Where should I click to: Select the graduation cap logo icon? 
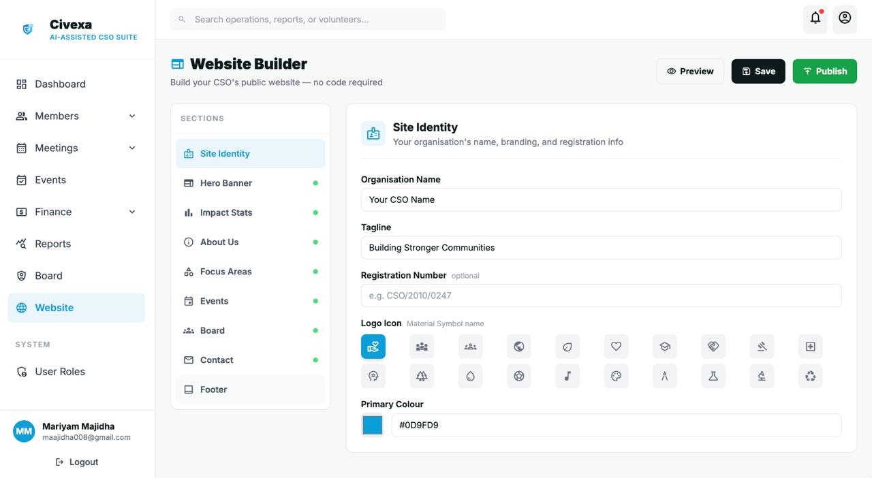point(664,346)
